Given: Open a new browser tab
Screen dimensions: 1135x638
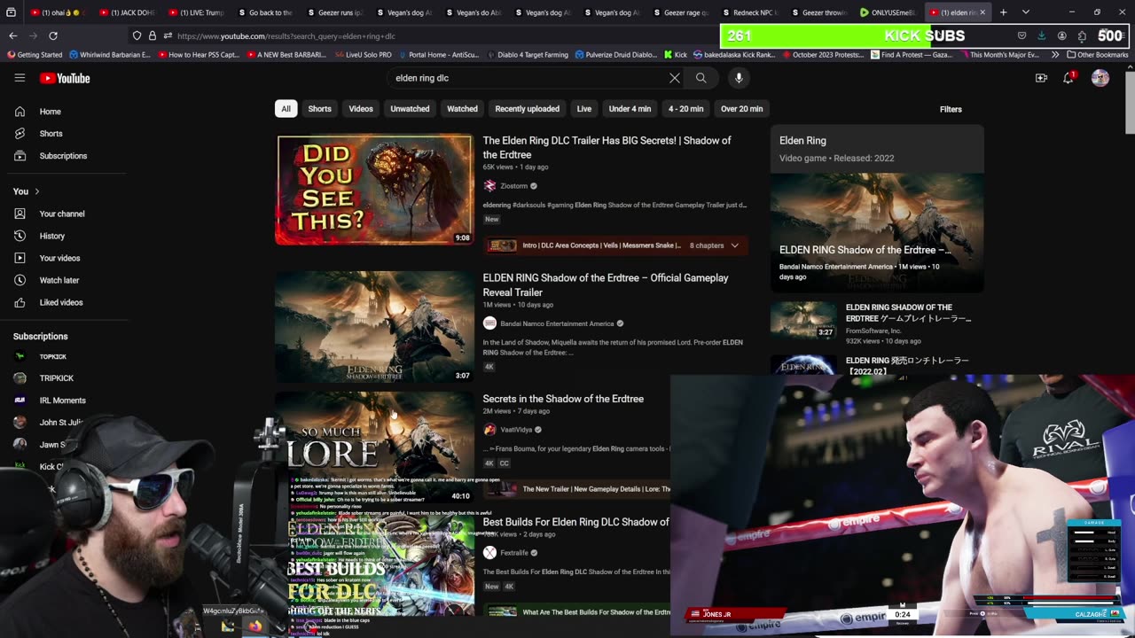Looking at the screenshot, I should pos(1003,12).
